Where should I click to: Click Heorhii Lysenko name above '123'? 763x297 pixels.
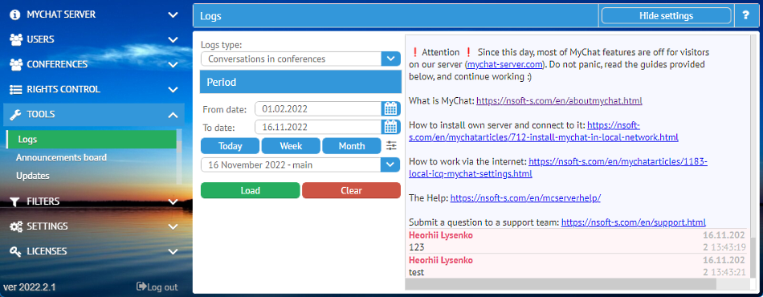(x=441, y=235)
